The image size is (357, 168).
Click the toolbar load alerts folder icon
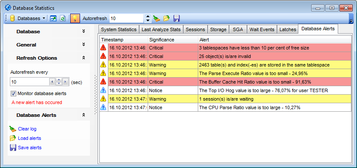point(167,18)
